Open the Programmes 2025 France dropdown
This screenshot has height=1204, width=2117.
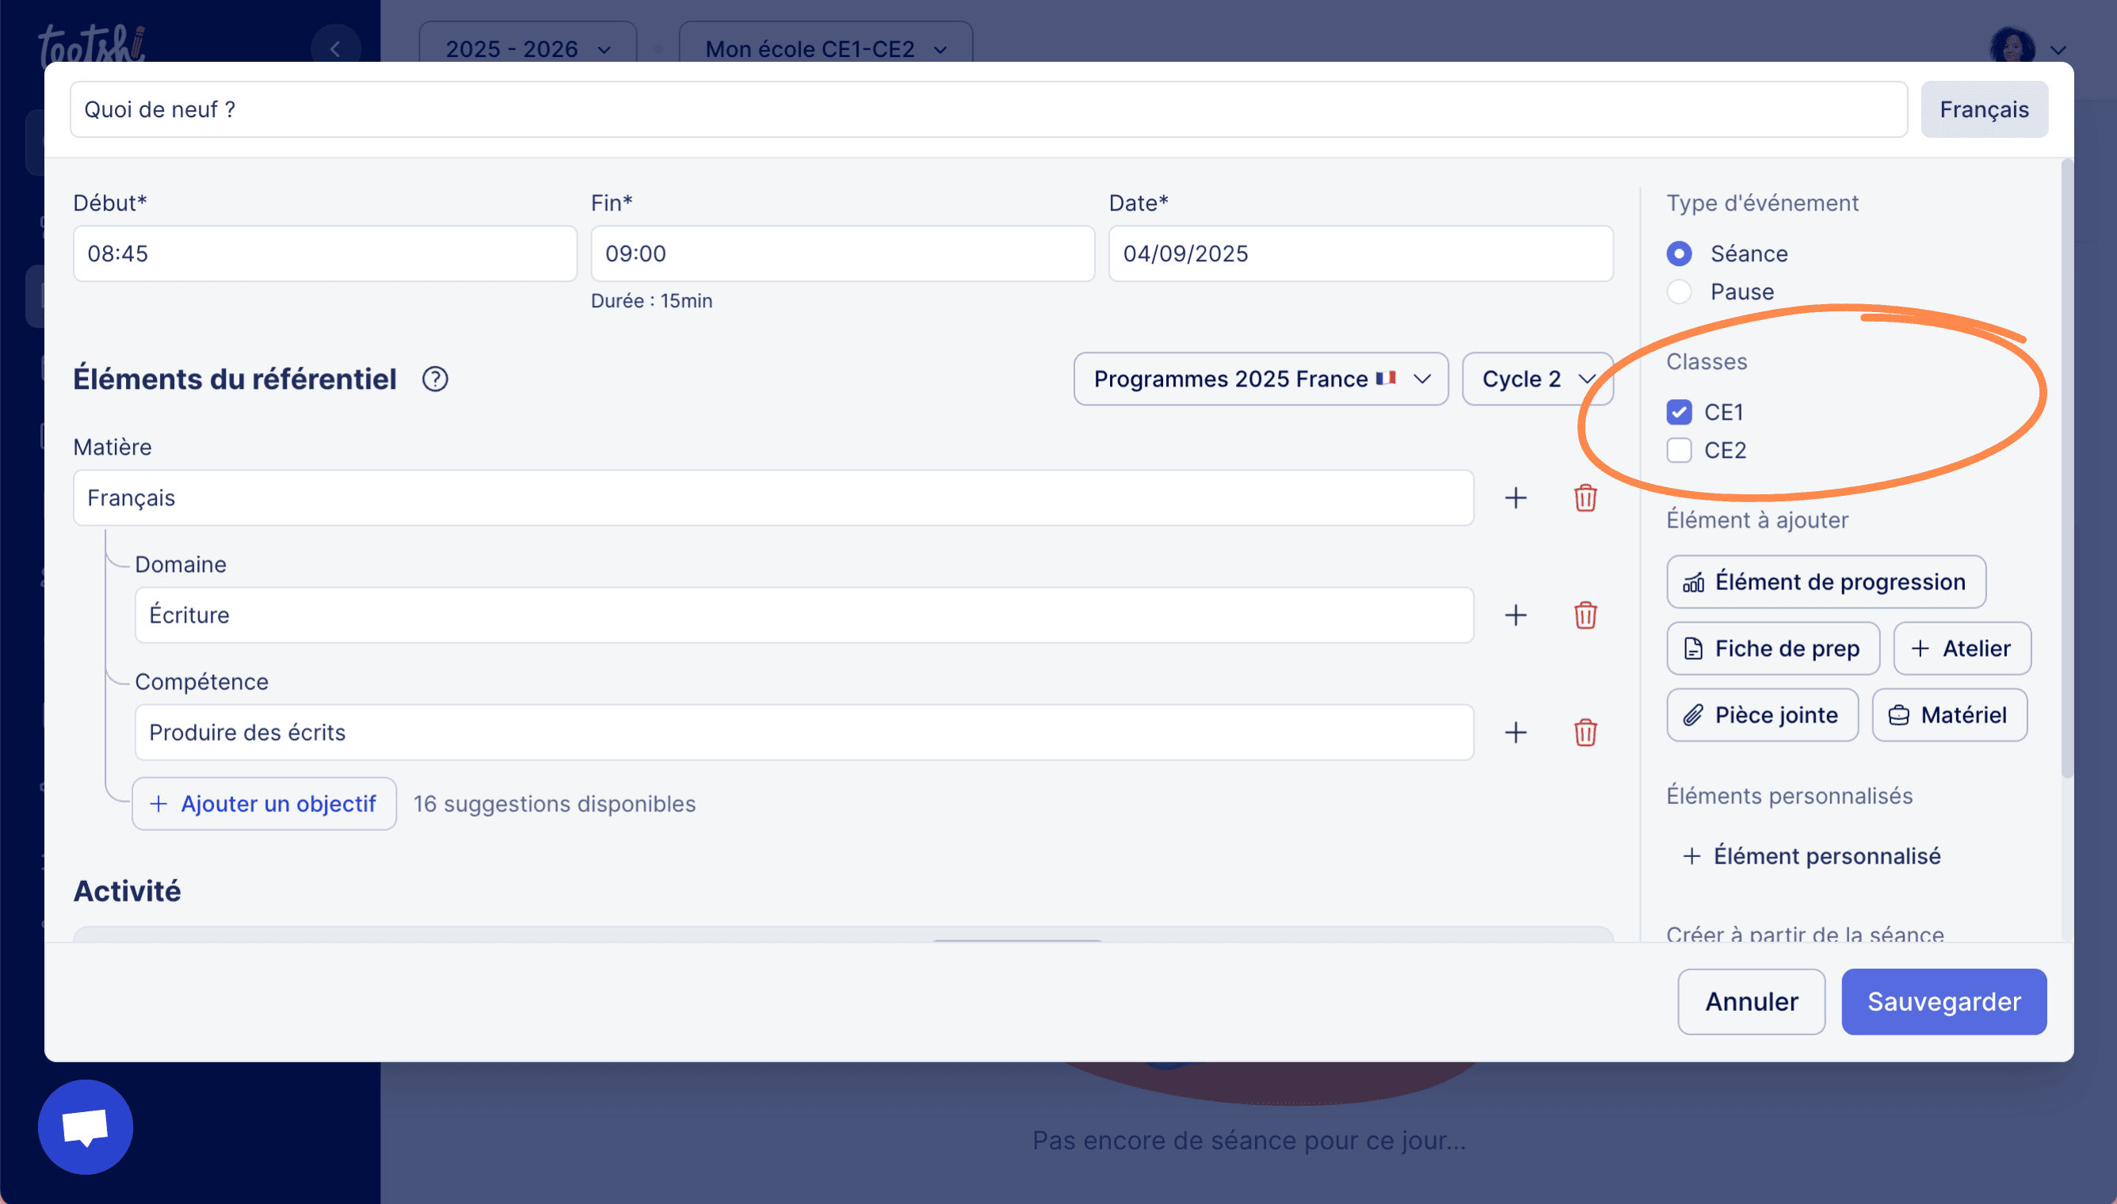1261,379
